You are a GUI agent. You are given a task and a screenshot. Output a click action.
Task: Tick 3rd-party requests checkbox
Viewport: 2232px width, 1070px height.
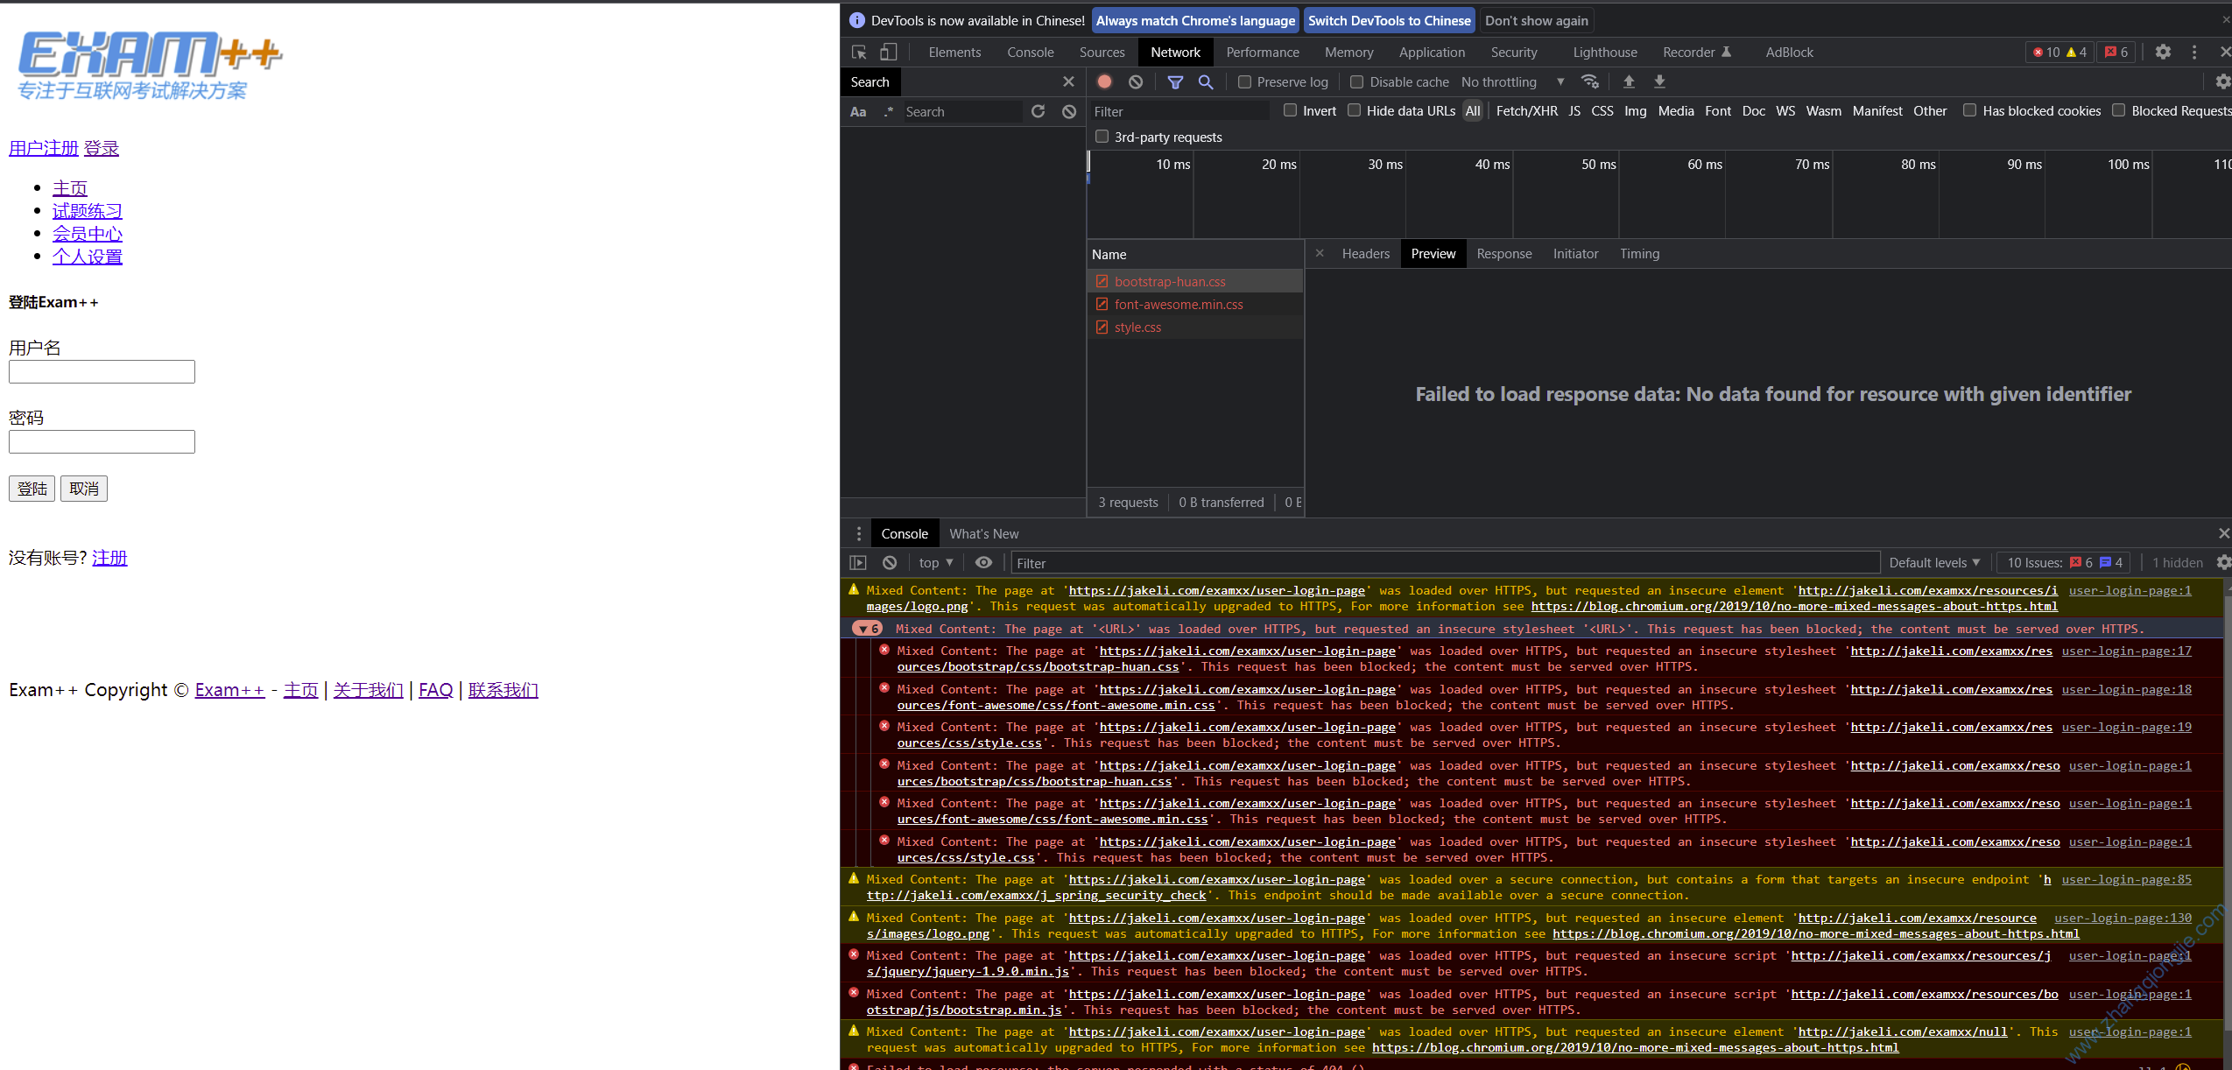(x=1102, y=137)
